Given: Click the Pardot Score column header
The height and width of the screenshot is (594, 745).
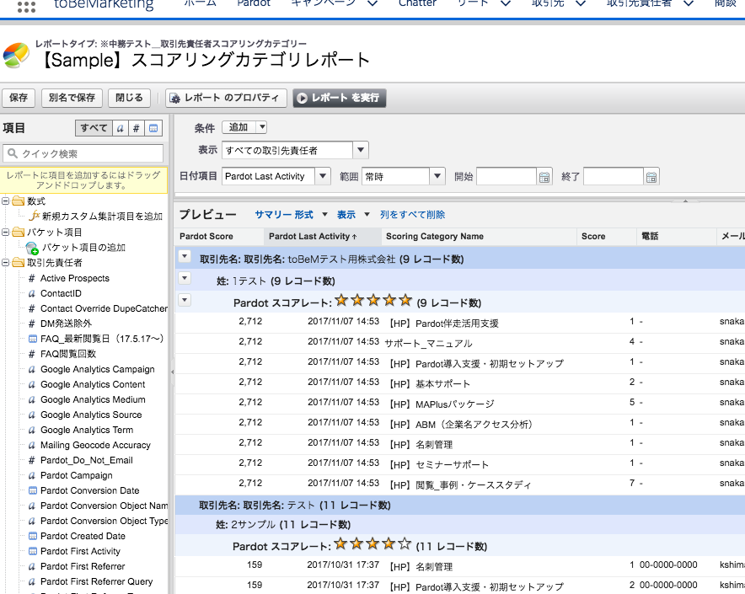Looking at the screenshot, I should pos(219,236).
